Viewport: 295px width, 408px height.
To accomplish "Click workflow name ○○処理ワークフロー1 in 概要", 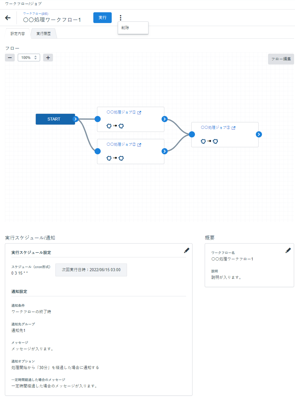I will pyautogui.click(x=232, y=259).
